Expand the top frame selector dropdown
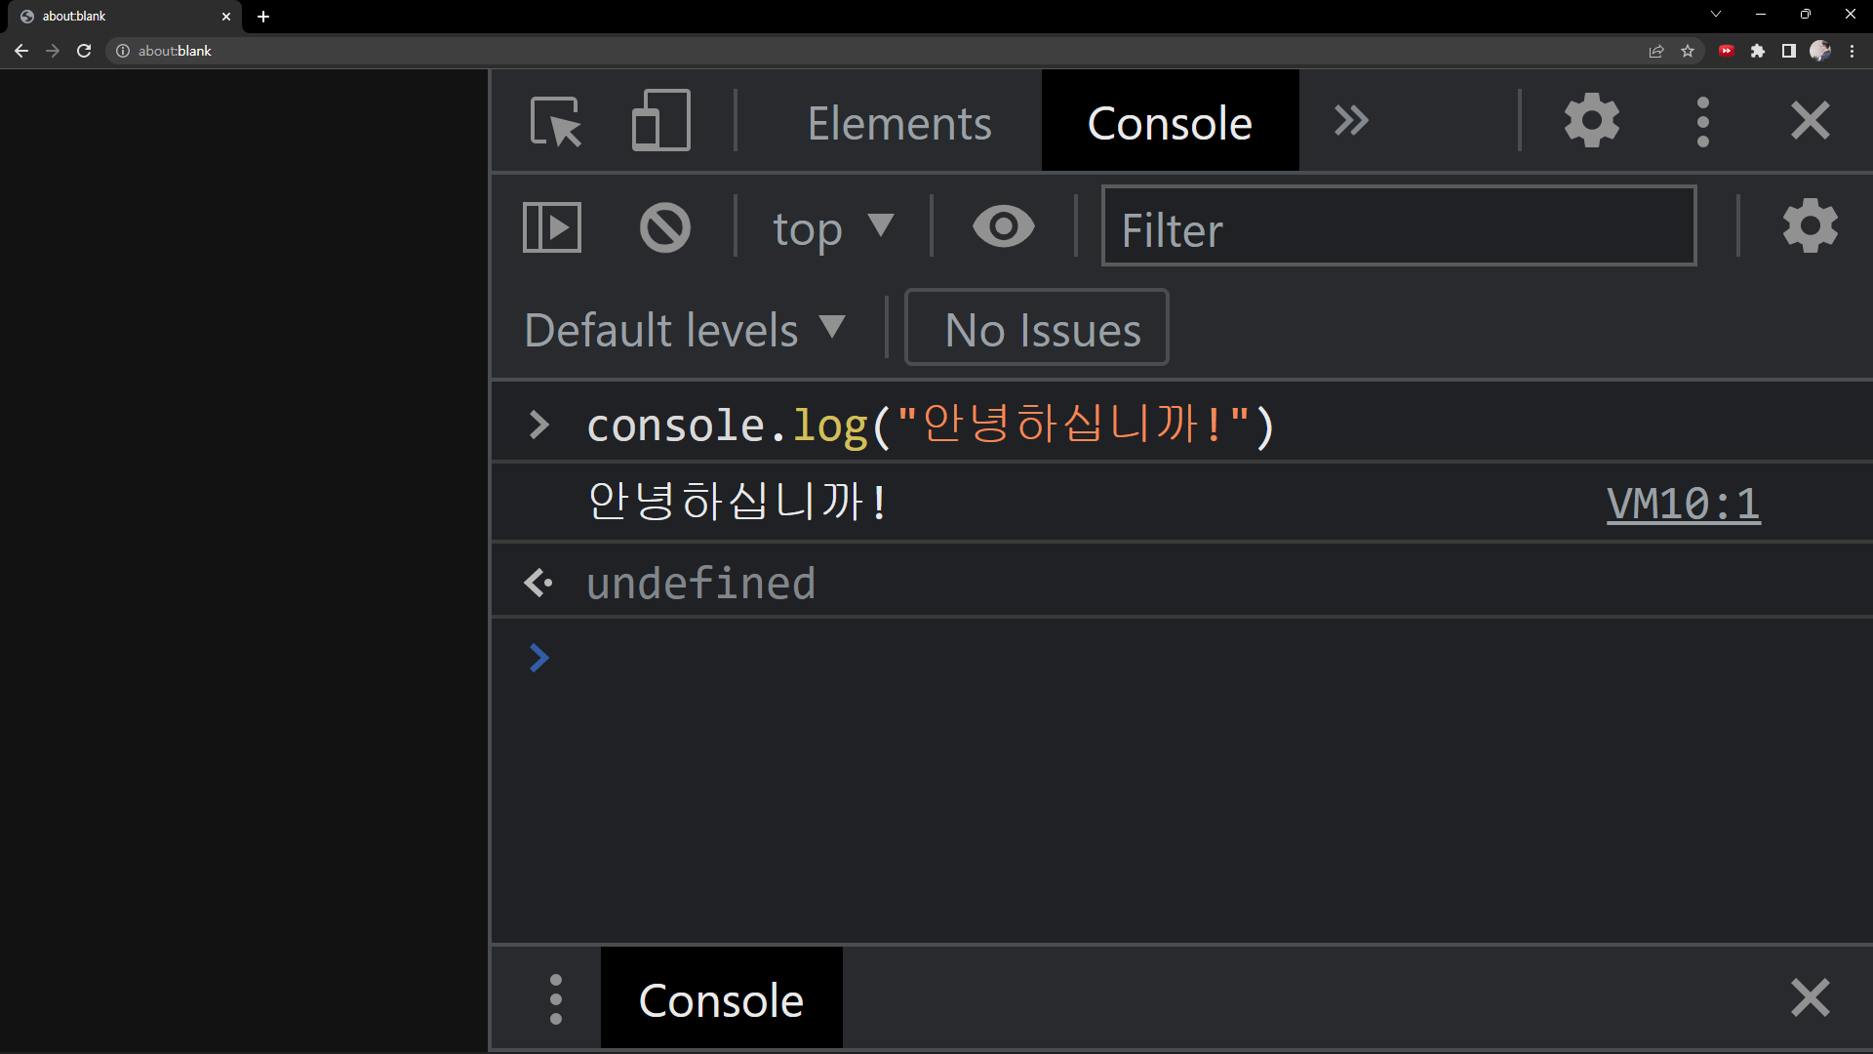Viewport: 1873px width, 1054px height. [x=832, y=227]
